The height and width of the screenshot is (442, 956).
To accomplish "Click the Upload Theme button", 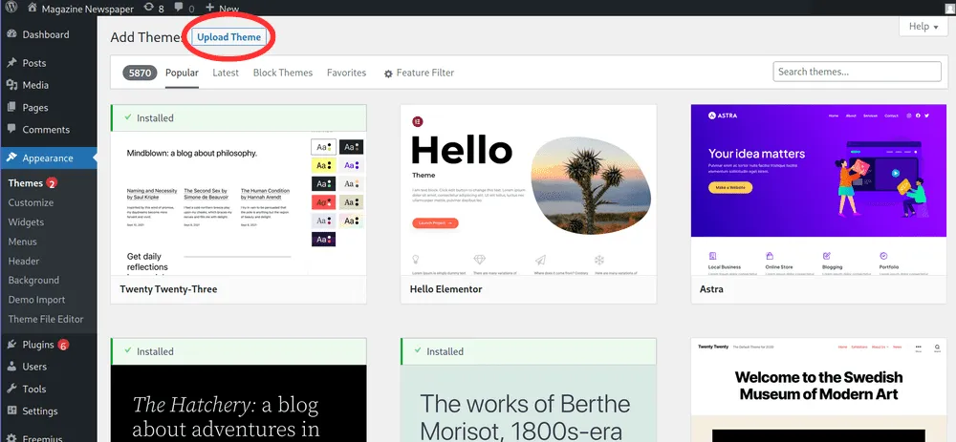I will pyautogui.click(x=229, y=36).
